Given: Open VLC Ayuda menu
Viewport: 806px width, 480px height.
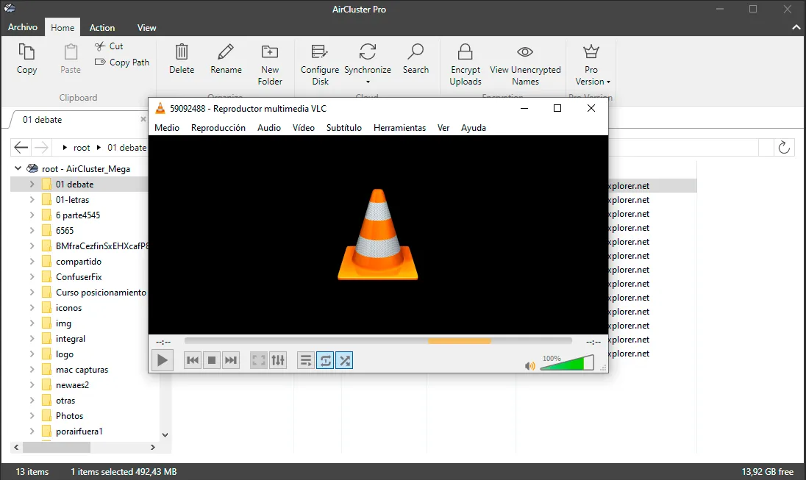Looking at the screenshot, I should [x=474, y=128].
